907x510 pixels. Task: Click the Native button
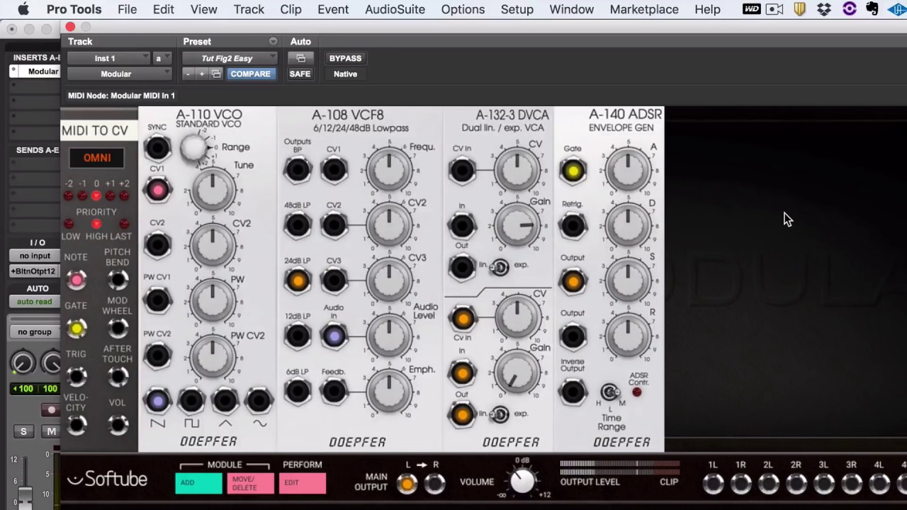345,74
